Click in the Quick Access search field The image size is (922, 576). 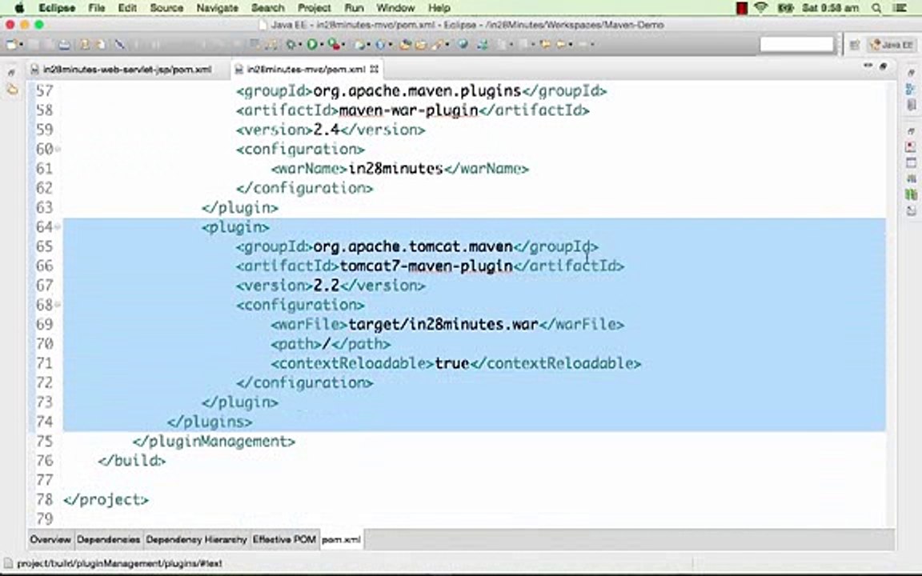(x=797, y=45)
